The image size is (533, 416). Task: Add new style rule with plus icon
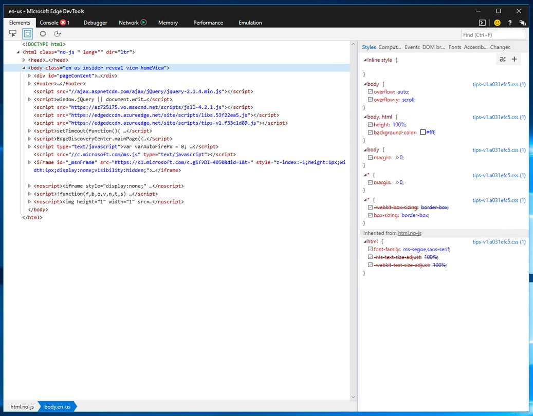(514, 60)
